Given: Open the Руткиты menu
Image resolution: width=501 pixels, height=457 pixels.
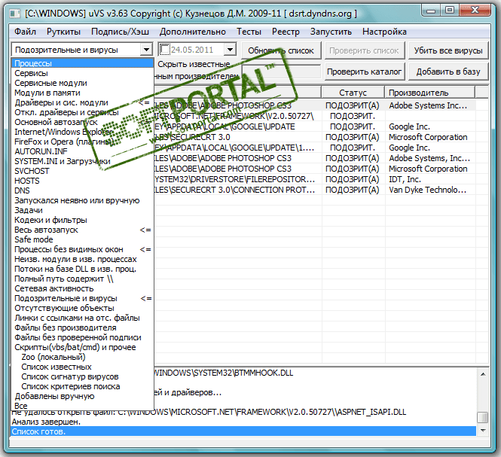Looking at the screenshot, I should [x=63, y=32].
